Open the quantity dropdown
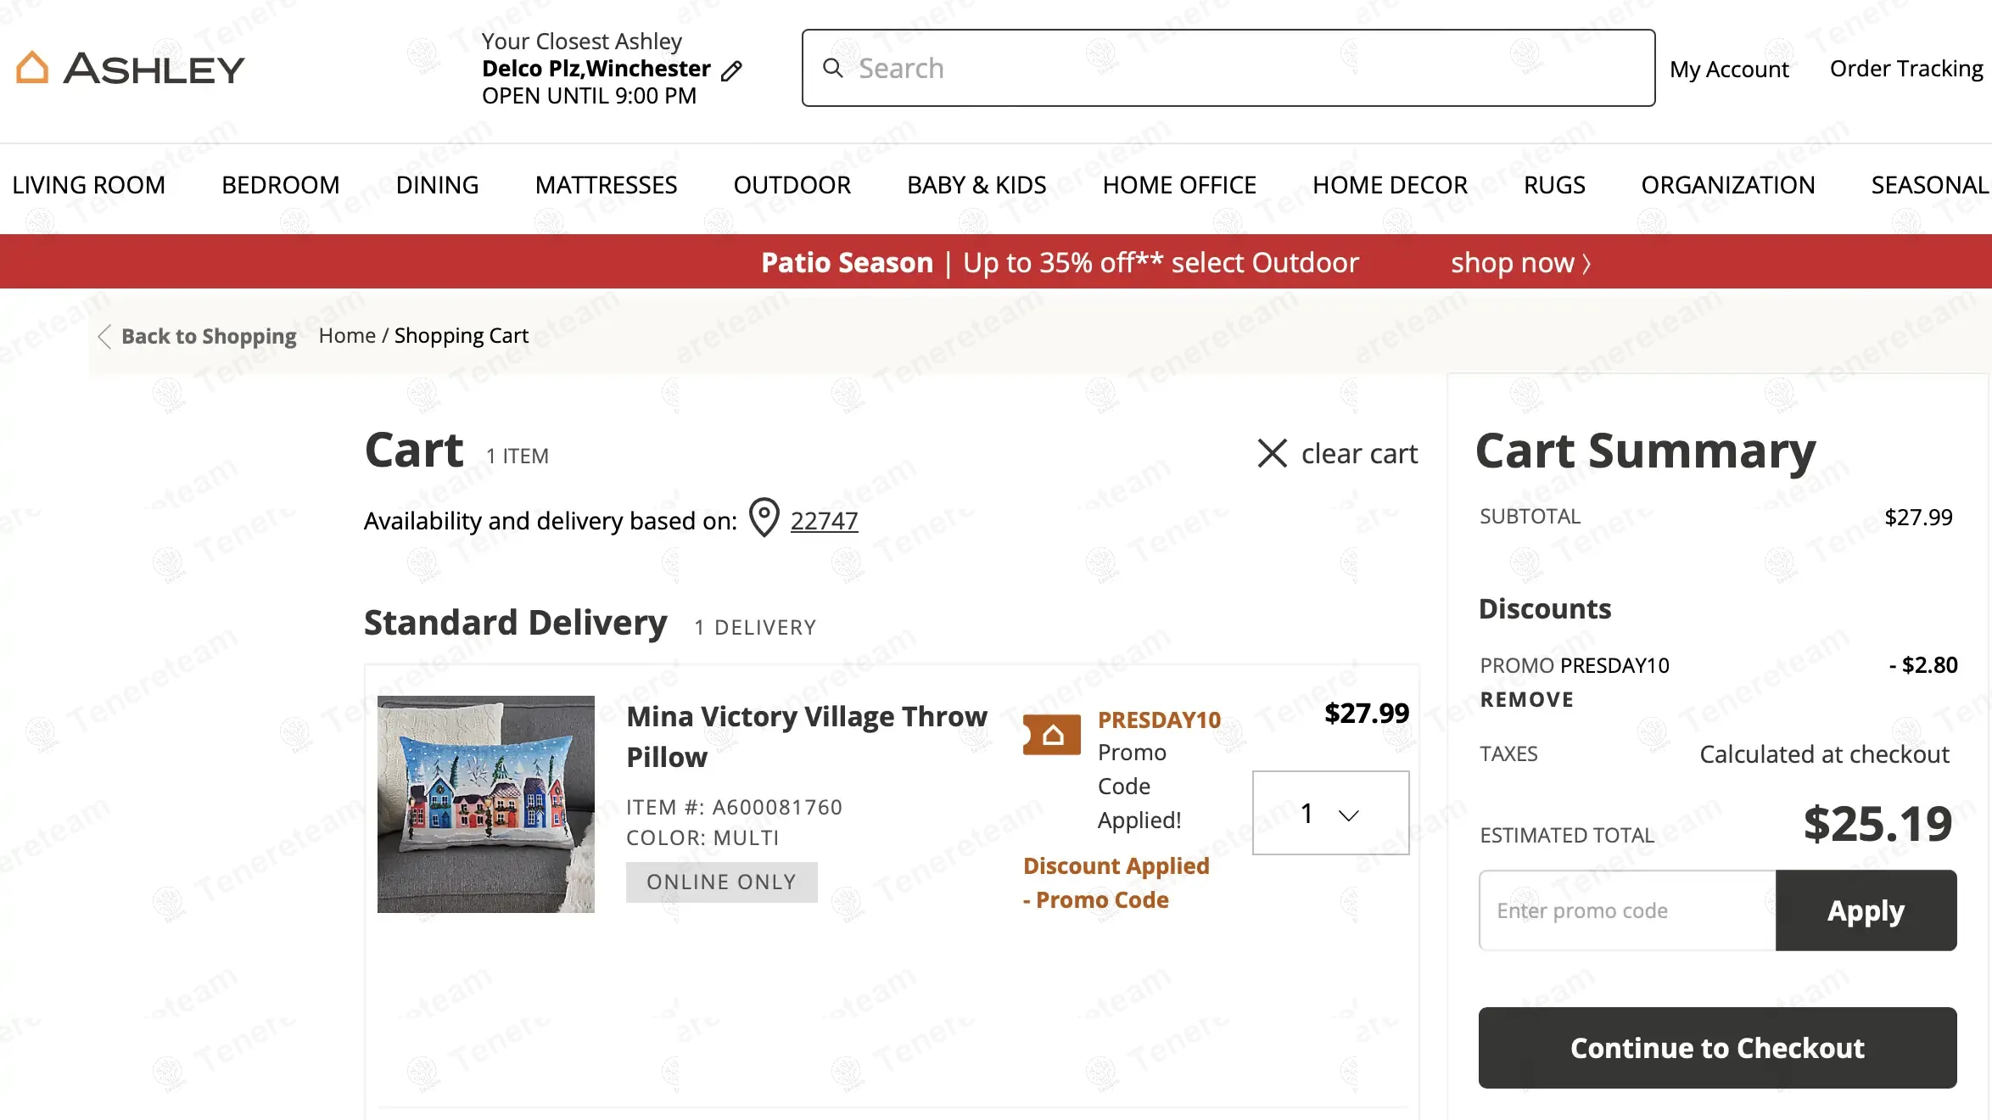The width and height of the screenshot is (1992, 1120). click(1330, 813)
